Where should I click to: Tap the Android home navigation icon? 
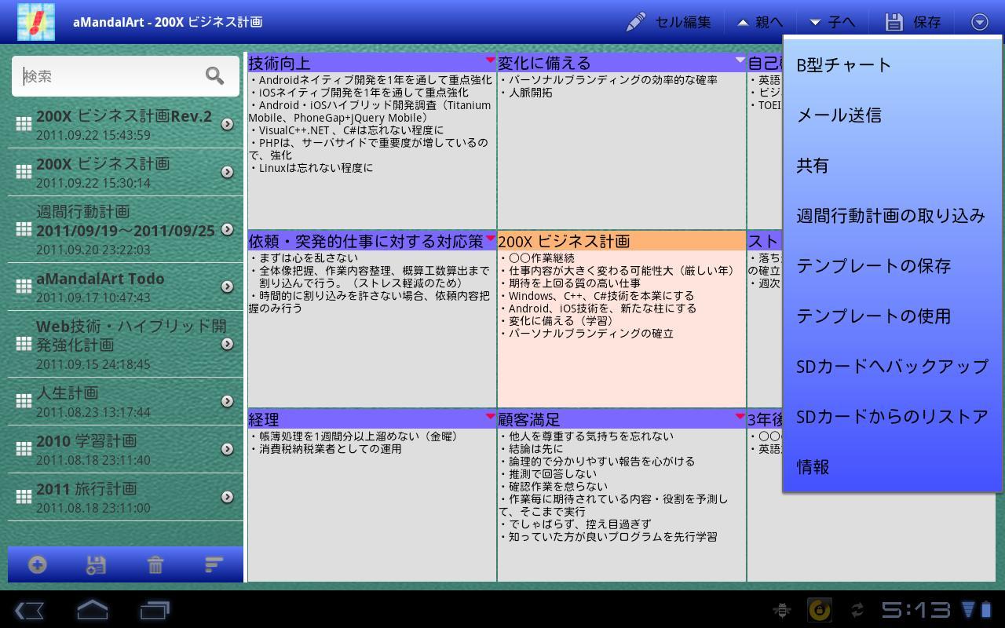(92, 610)
